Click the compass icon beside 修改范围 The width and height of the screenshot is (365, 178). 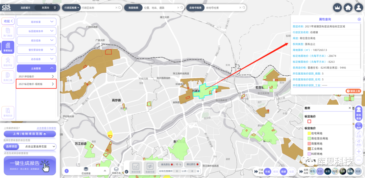(x=127, y=172)
